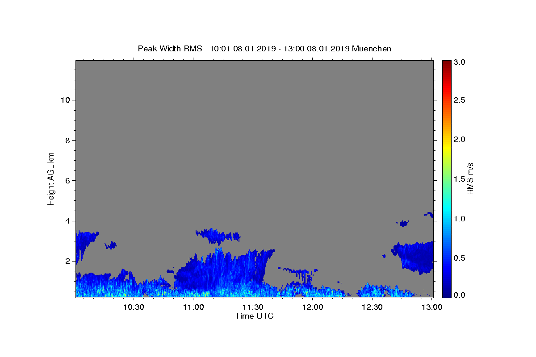
Task: Click the height tick label '4'
Action: point(68,221)
